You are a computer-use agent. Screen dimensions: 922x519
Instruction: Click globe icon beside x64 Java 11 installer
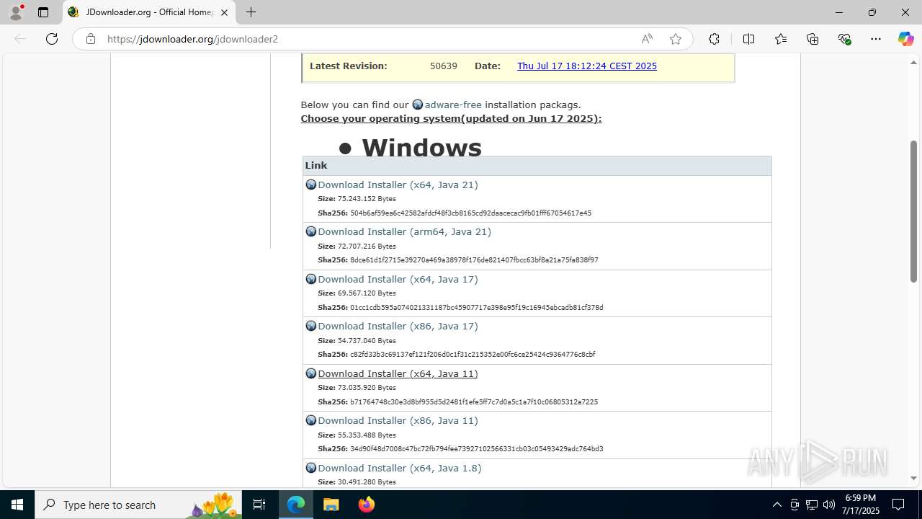point(311,373)
